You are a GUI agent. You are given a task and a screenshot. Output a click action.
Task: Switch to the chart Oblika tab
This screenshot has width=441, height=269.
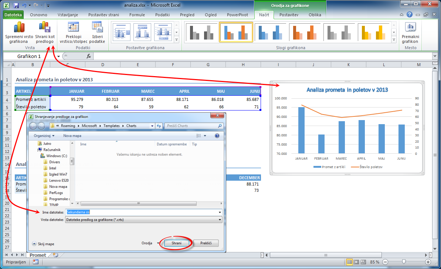315,15
